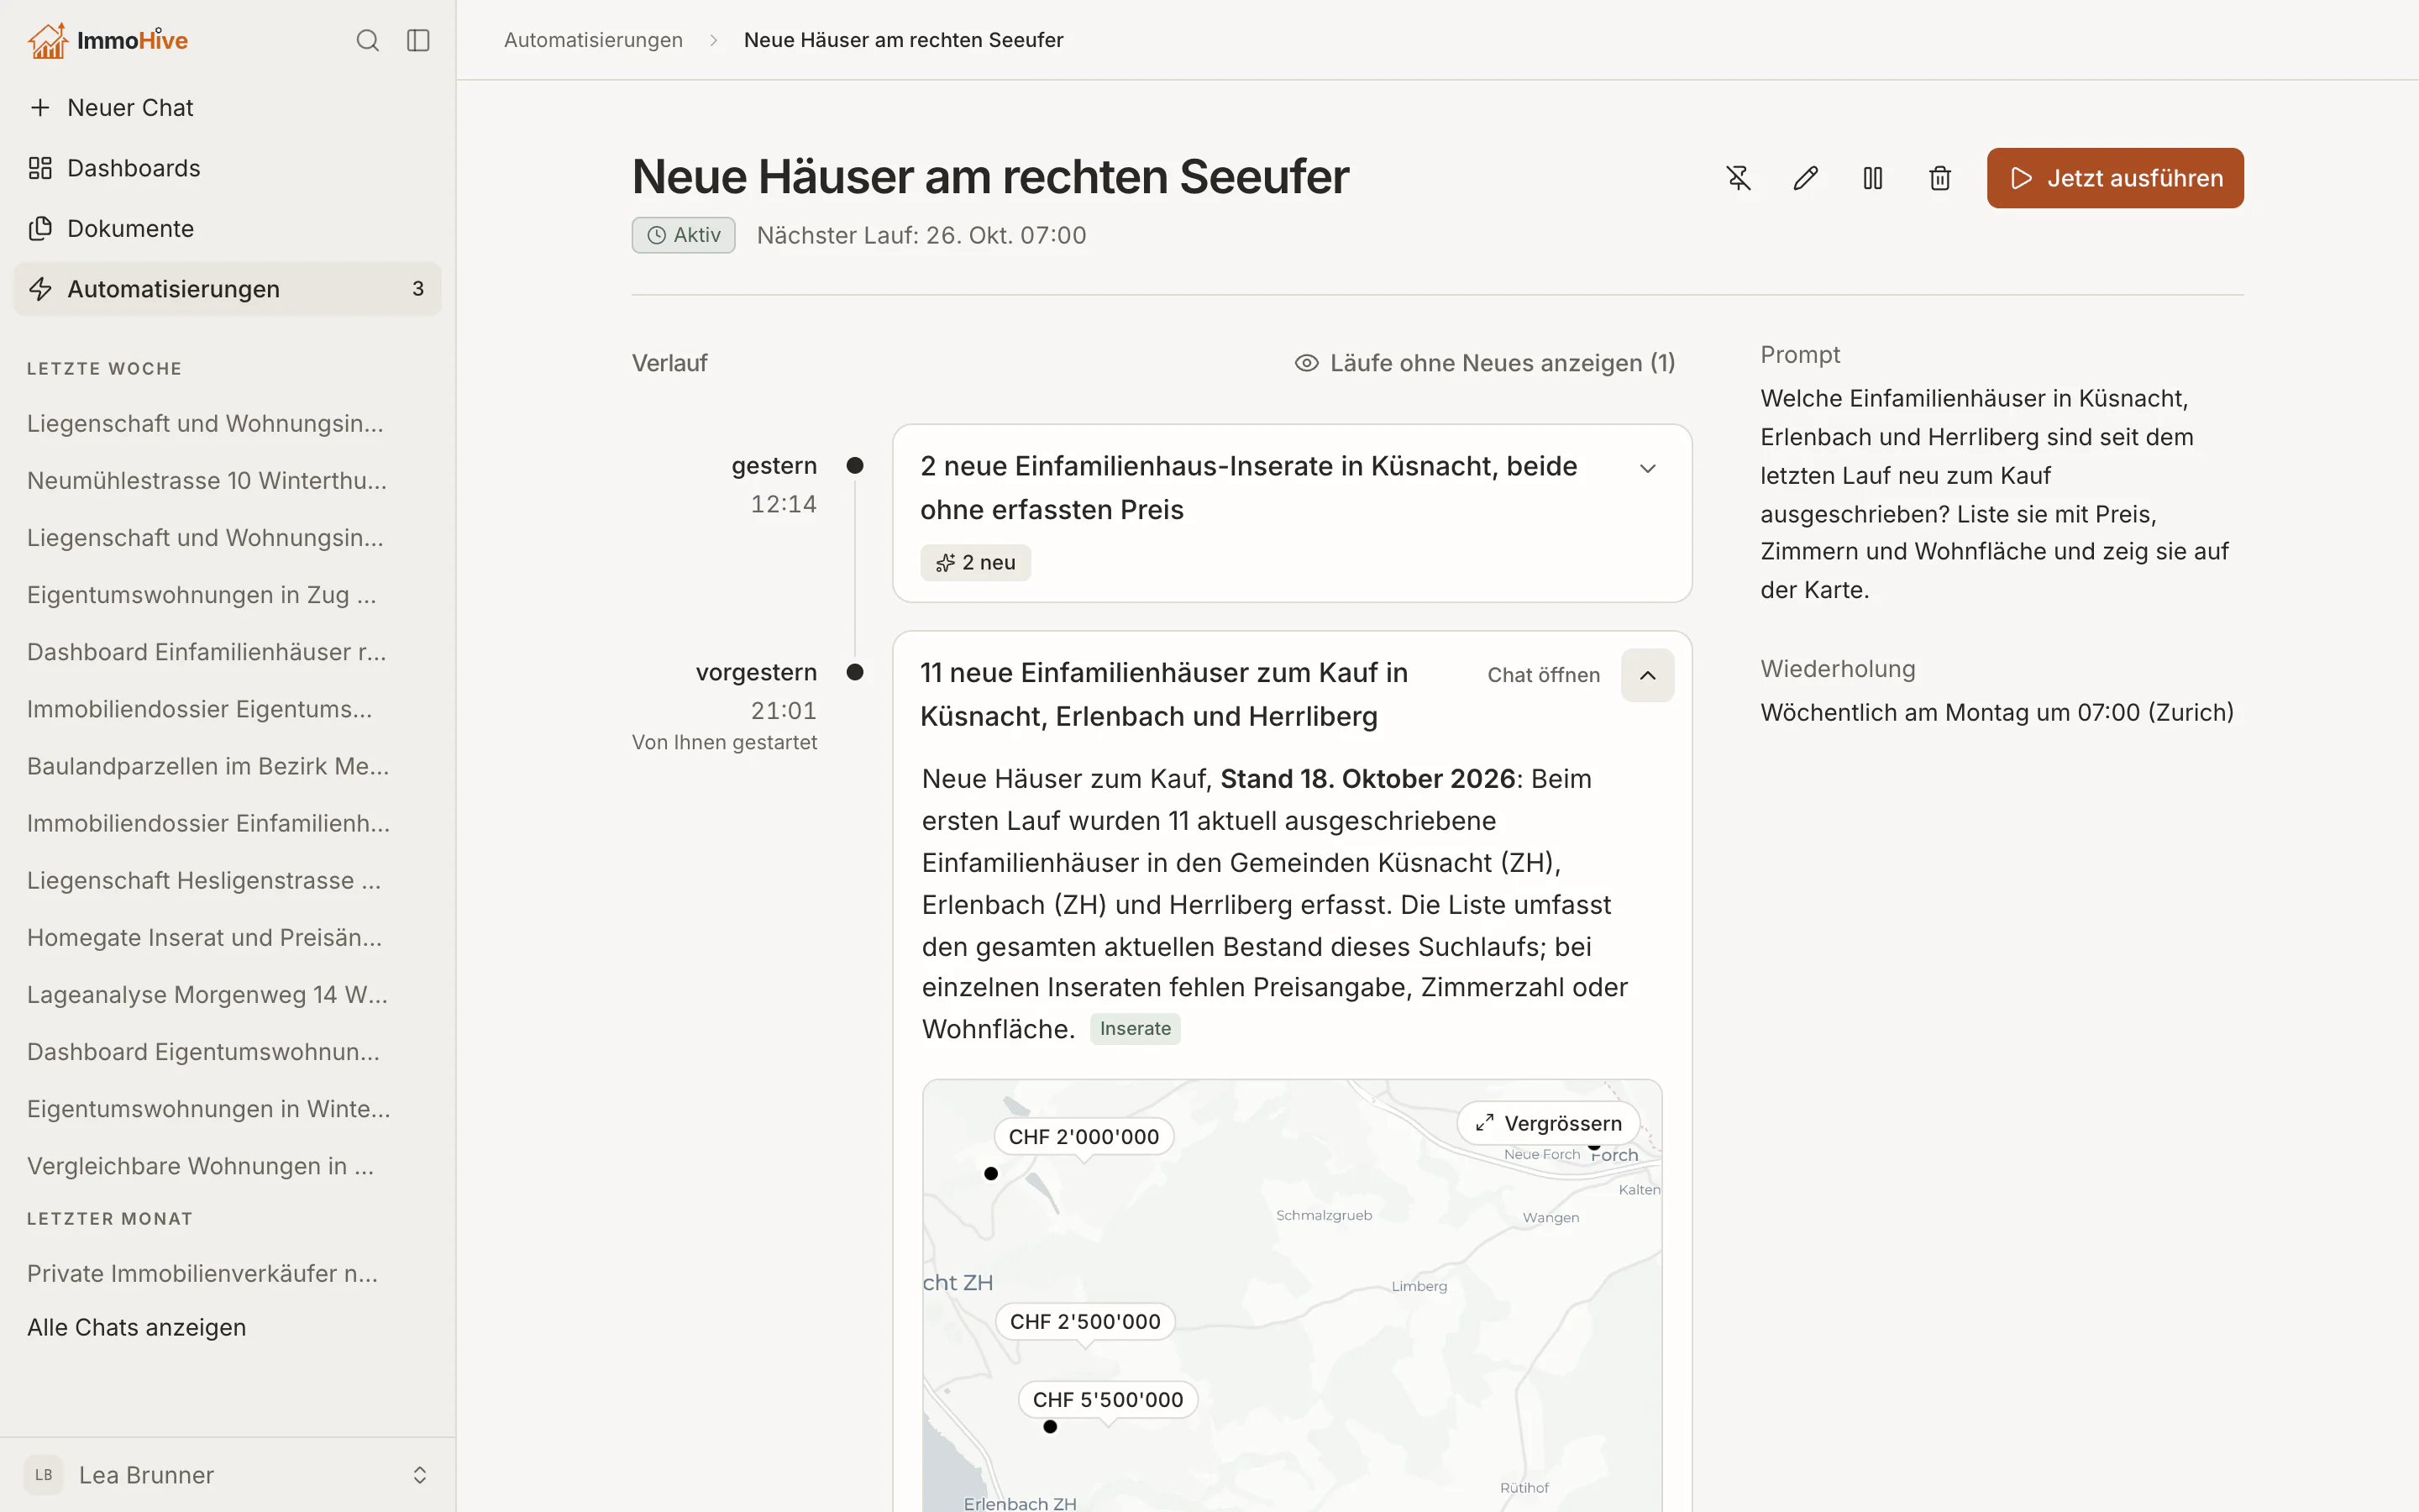2419x1512 pixels.
Task: Show all chats via Alle Chats anzeigen
Action: pos(136,1327)
